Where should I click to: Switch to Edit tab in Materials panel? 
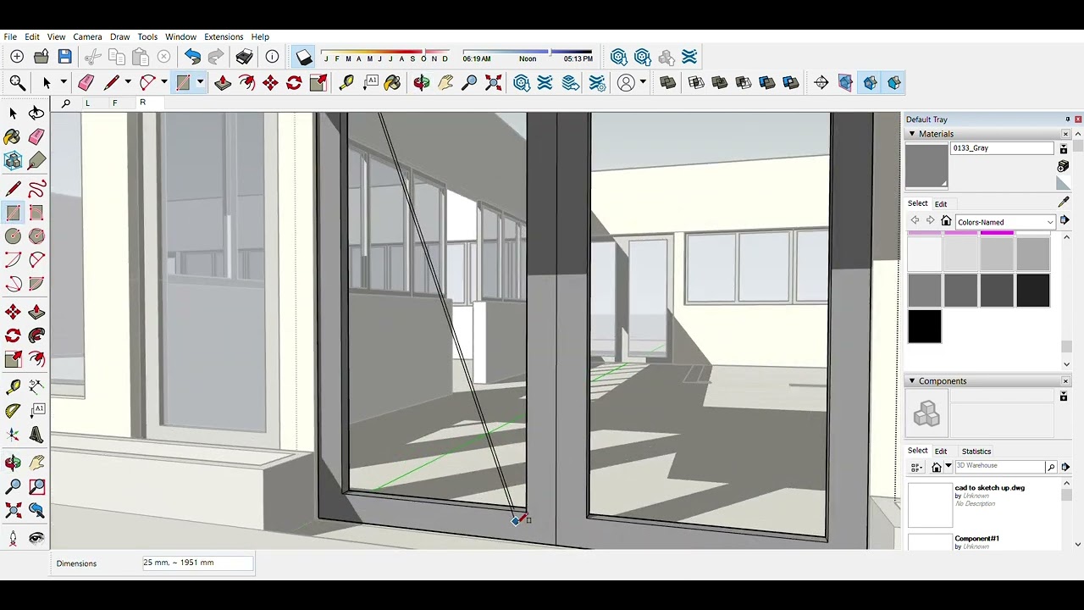[x=941, y=204]
